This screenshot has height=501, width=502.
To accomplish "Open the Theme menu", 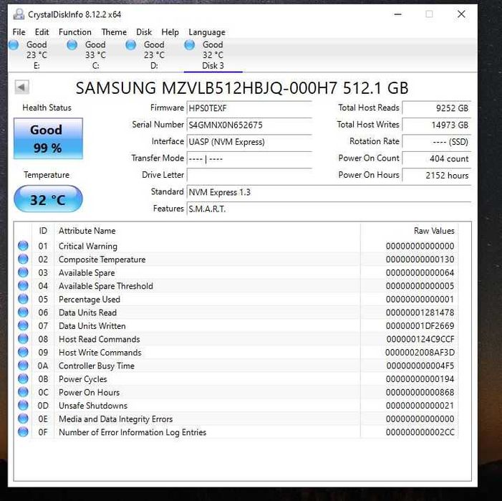I will point(114,32).
